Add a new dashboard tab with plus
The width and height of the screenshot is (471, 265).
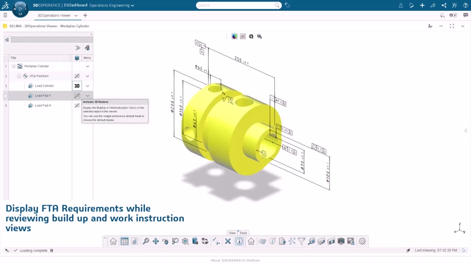(85, 15)
